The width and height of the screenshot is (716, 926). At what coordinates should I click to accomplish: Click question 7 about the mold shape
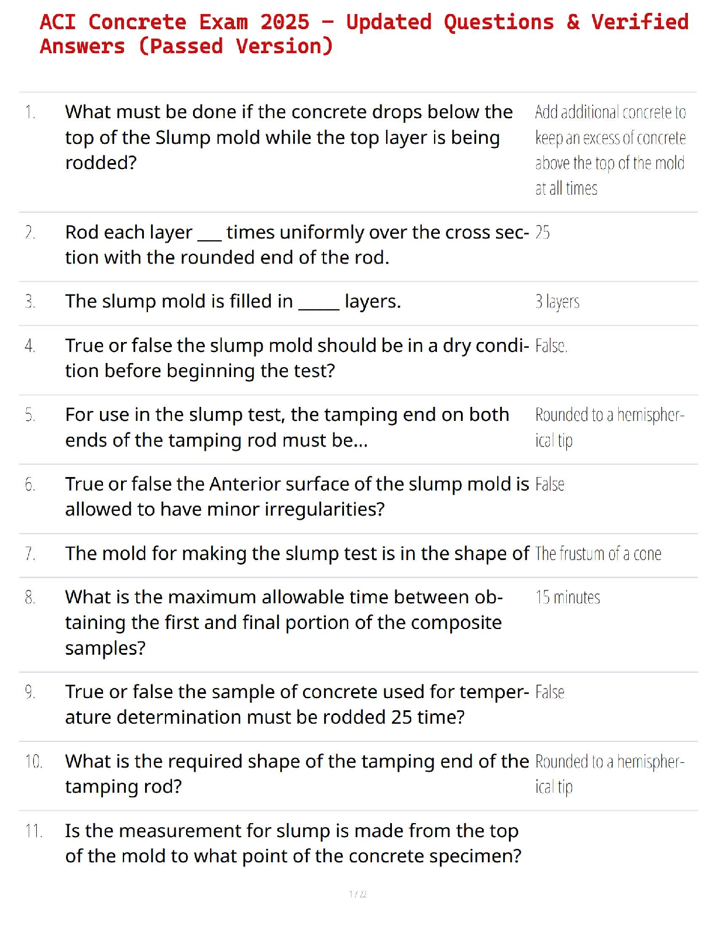coord(297,554)
